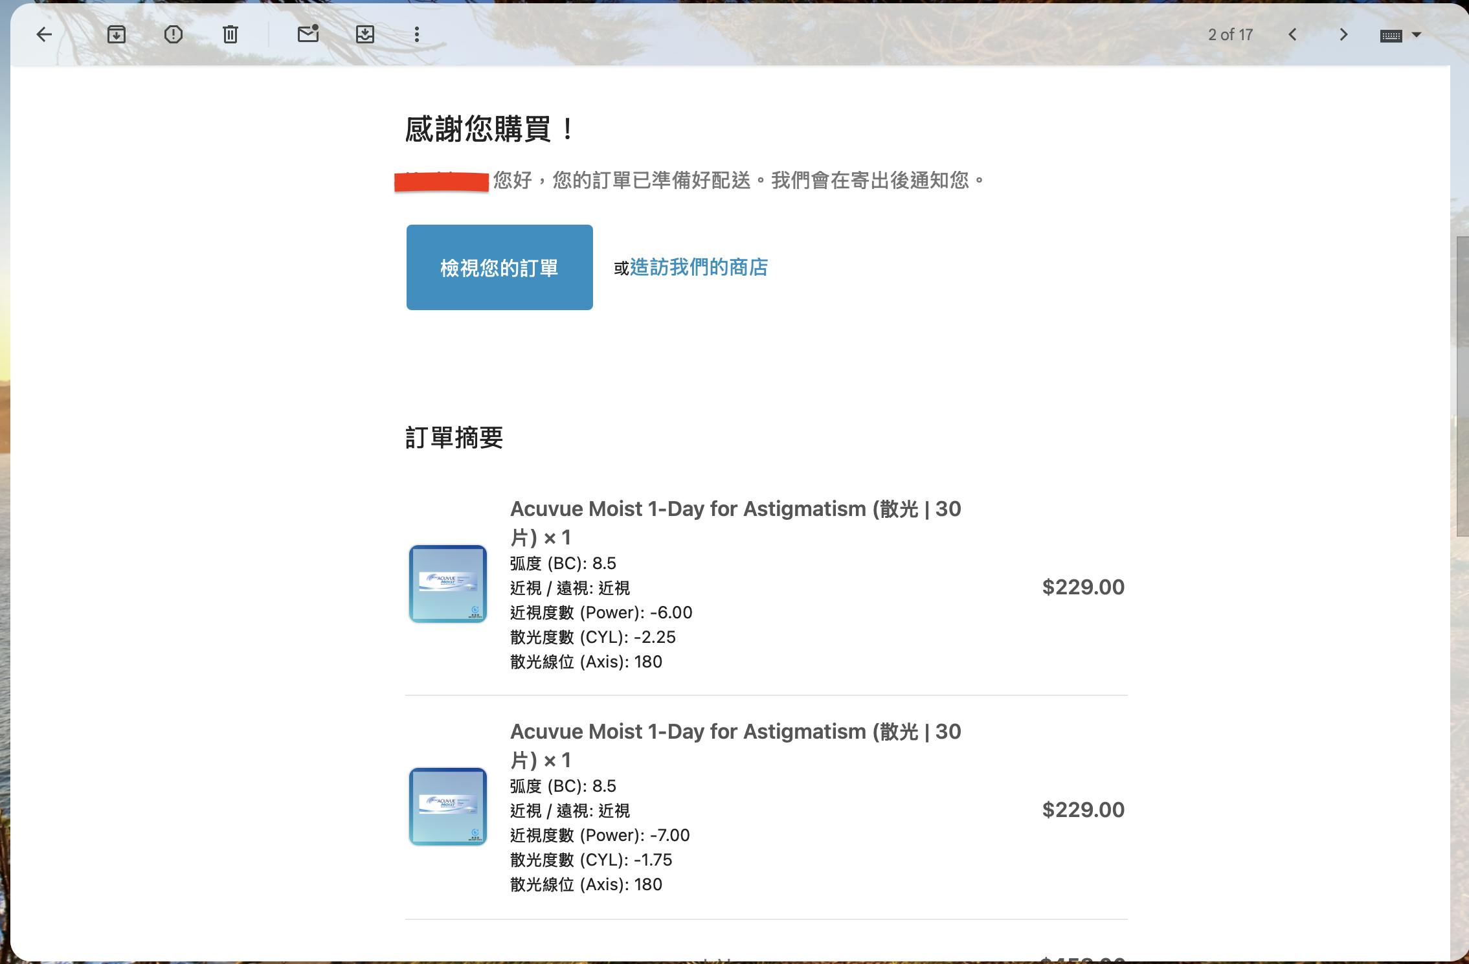Go to the newer email
Viewport: 1469px width, 964px height.
coord(1292,34)
